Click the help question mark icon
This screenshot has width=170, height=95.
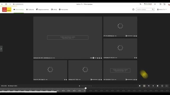133,9
